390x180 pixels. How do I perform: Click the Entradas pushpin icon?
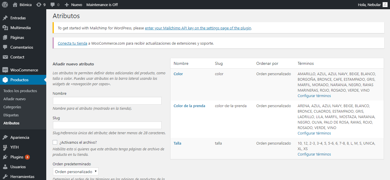[5, 18]
